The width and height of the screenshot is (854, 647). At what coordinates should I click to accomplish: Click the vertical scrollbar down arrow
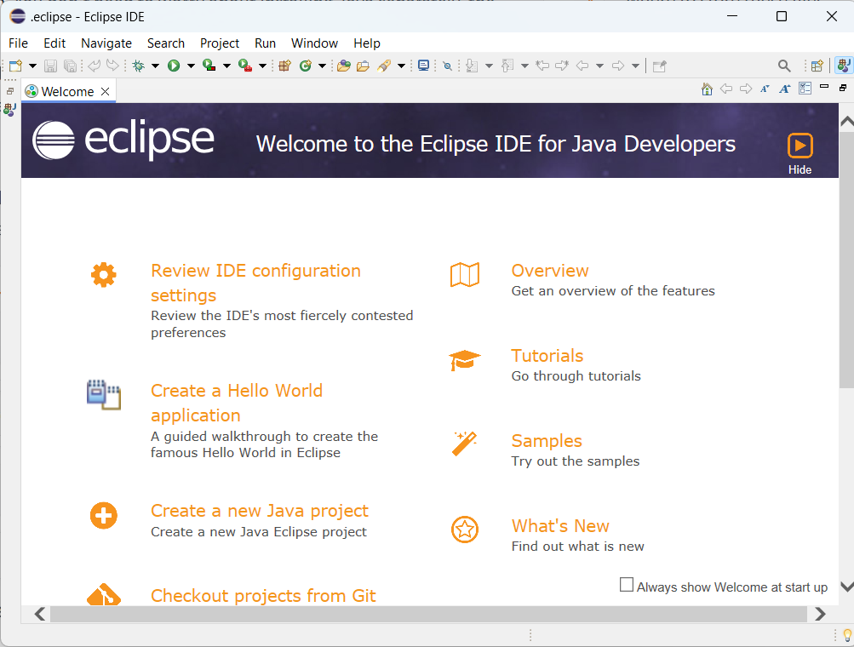click(x=847, y=587)
